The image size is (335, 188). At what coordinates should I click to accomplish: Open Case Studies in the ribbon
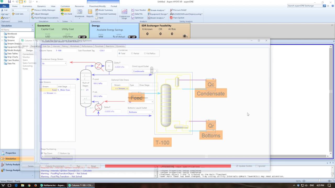point(138,10)
